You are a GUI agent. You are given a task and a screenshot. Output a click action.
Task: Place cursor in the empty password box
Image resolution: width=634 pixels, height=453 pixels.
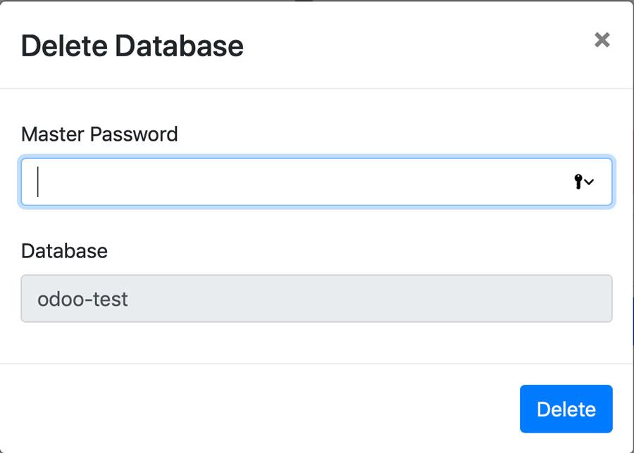pyautogui.click(x=316, y=181)
